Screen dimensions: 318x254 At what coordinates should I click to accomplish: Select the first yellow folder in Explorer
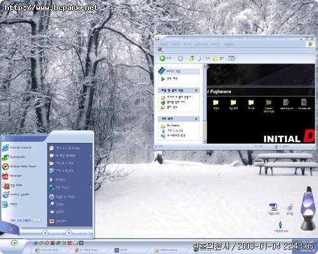pyautogui.click(x=216, y=104)
